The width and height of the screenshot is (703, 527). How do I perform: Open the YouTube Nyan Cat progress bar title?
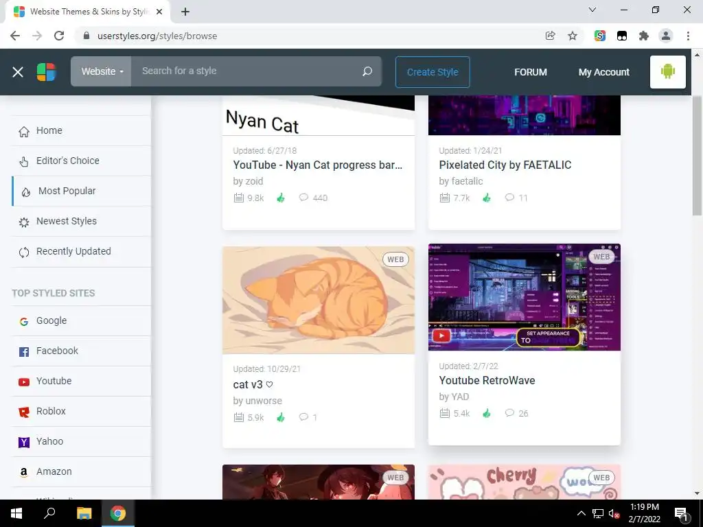[317, 165]
